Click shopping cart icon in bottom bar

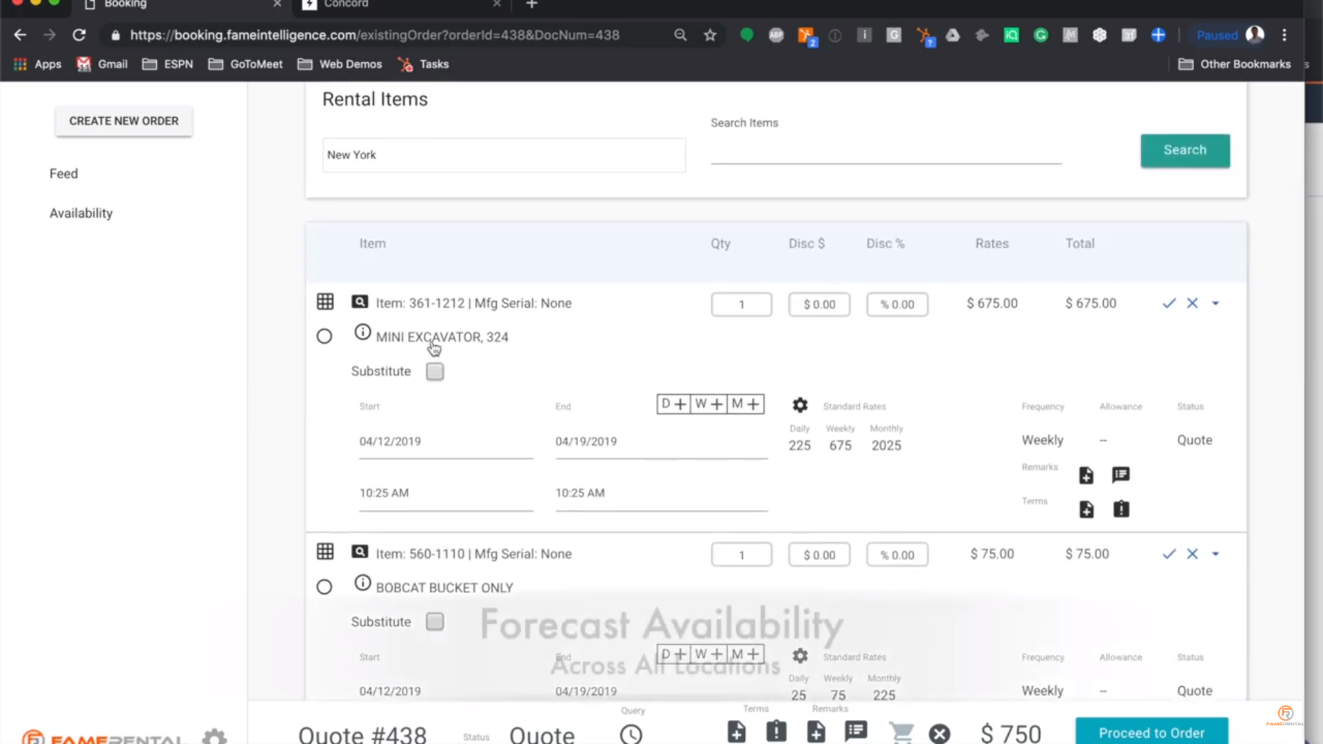click(x=901, y=732)
